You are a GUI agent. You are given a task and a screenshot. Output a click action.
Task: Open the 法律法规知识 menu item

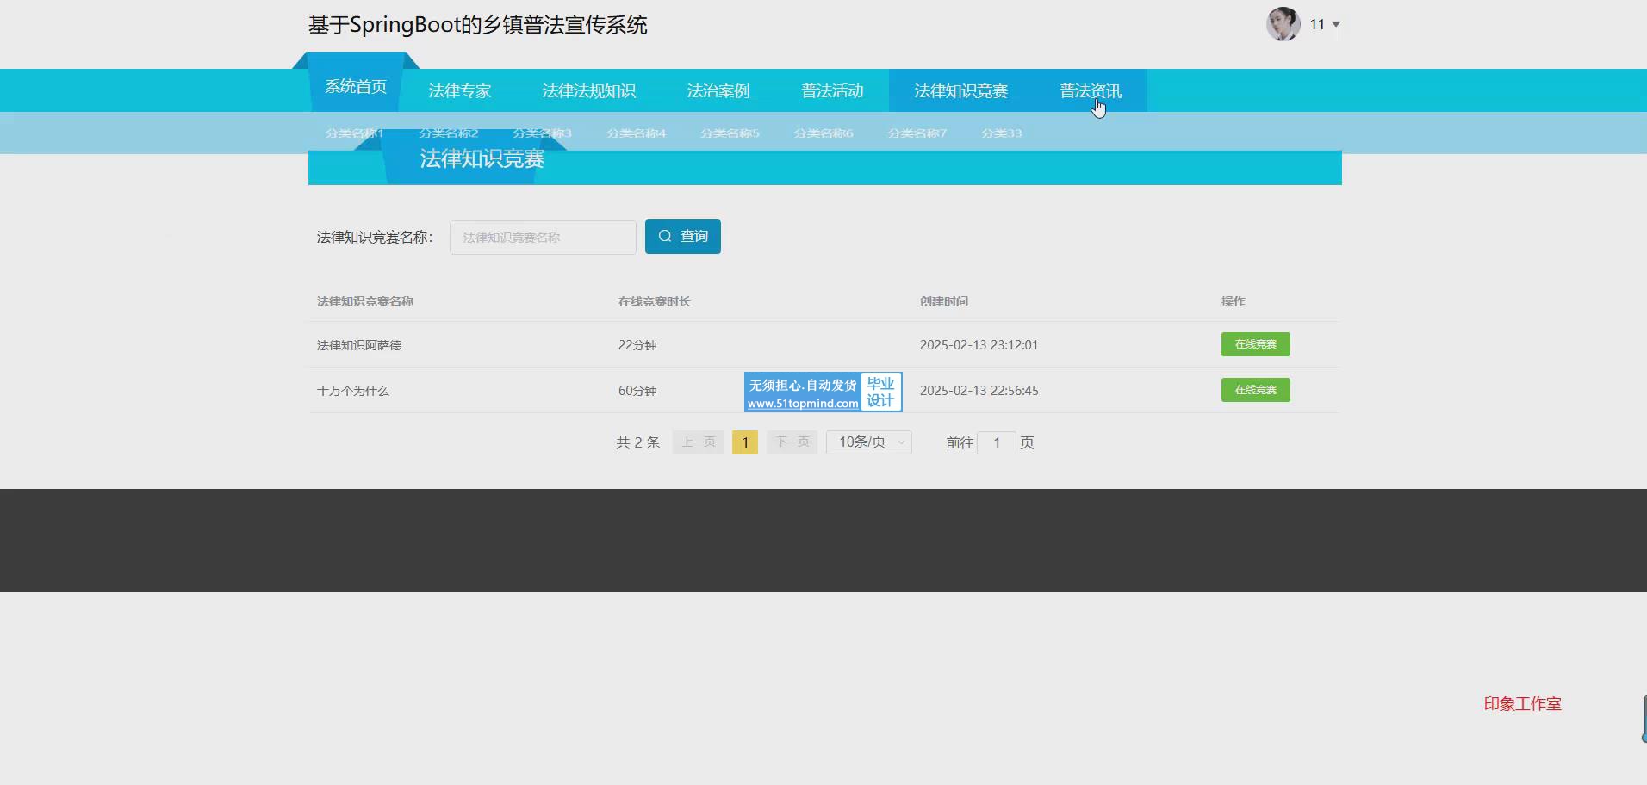588,91
